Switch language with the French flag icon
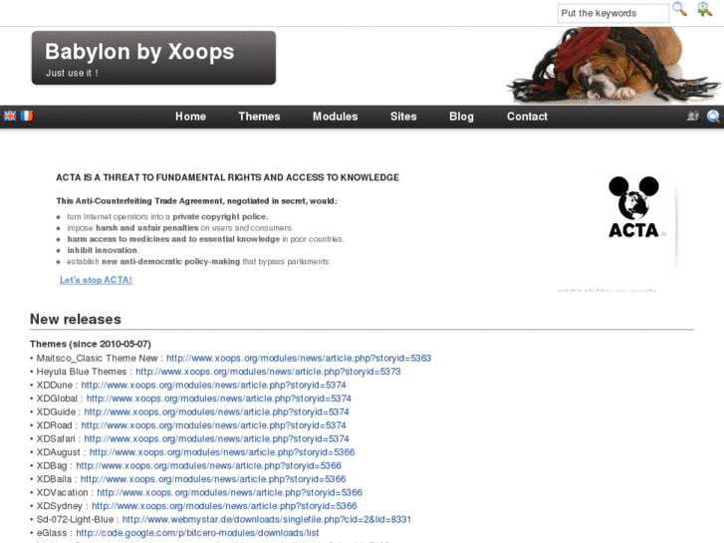Viewport: 724px width, 543px height. click(27, 116)
